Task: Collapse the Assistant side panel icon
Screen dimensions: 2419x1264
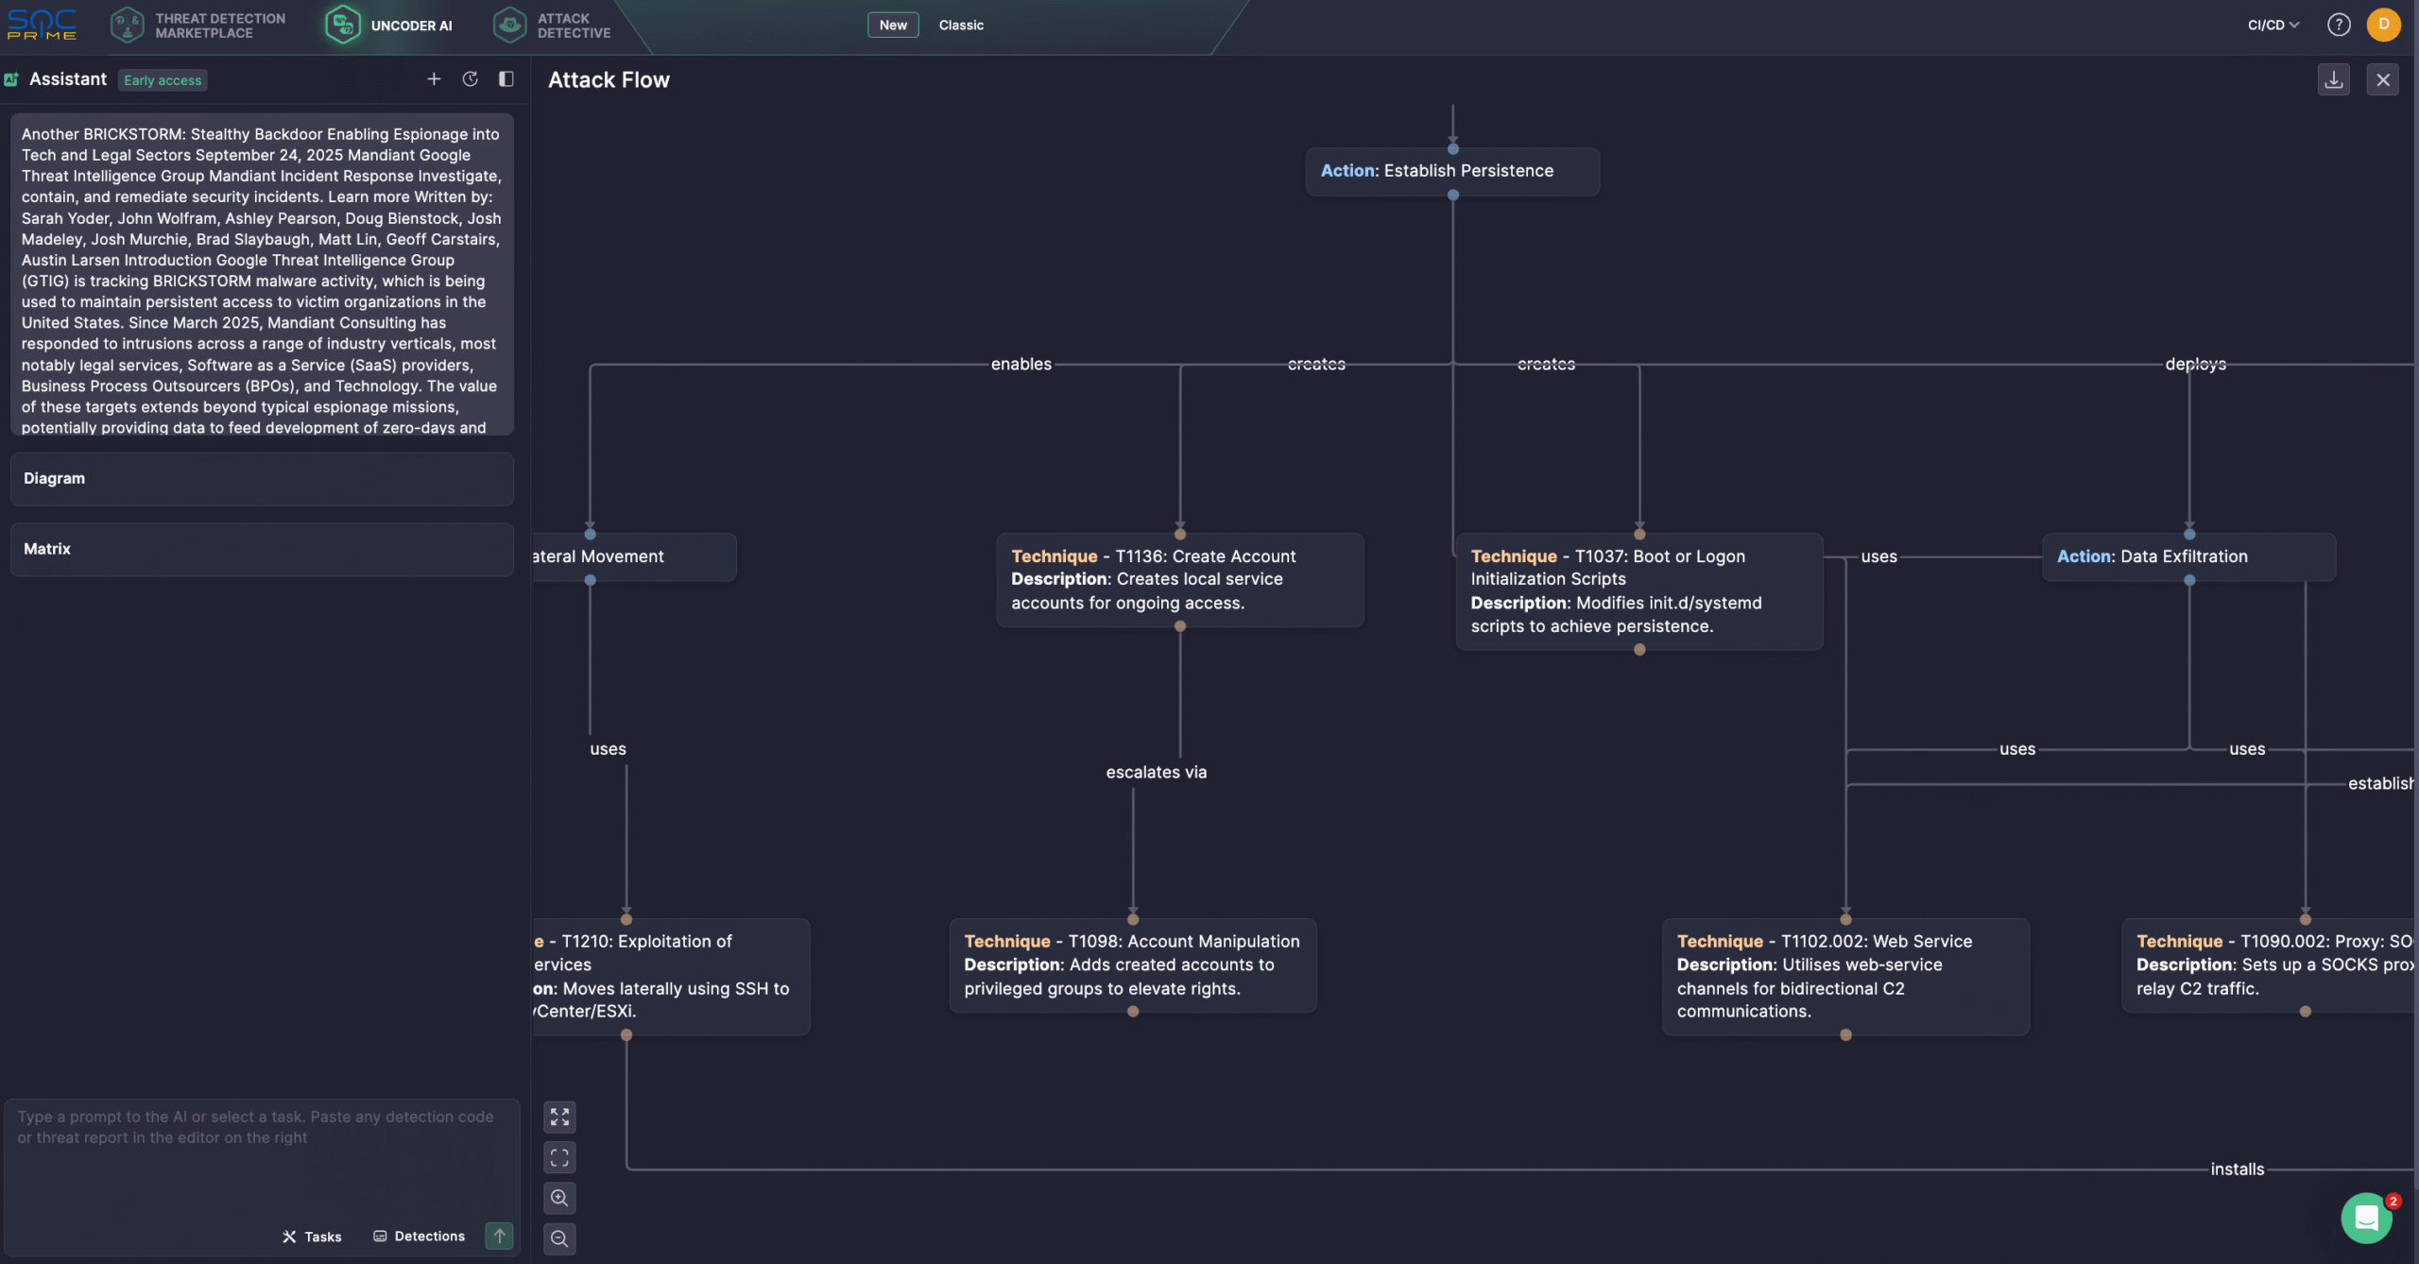Action: click(x=506, y=79)
